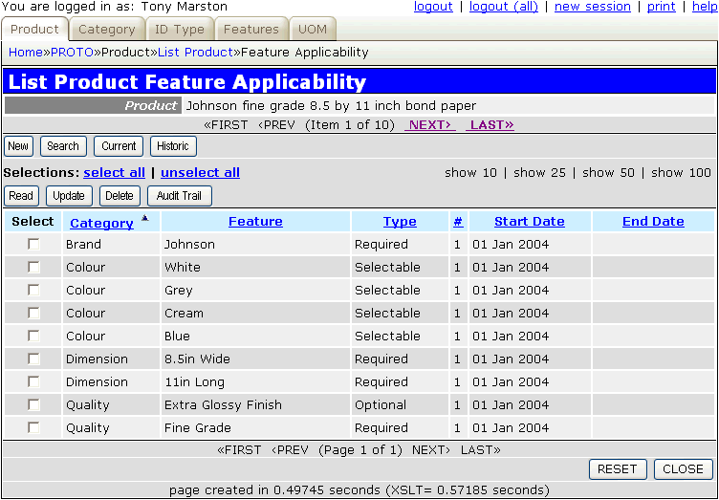719x500 pixels.
Task: Click the List Product breadcrumb link
Action: pyautogui.click(x=195, y=52)
